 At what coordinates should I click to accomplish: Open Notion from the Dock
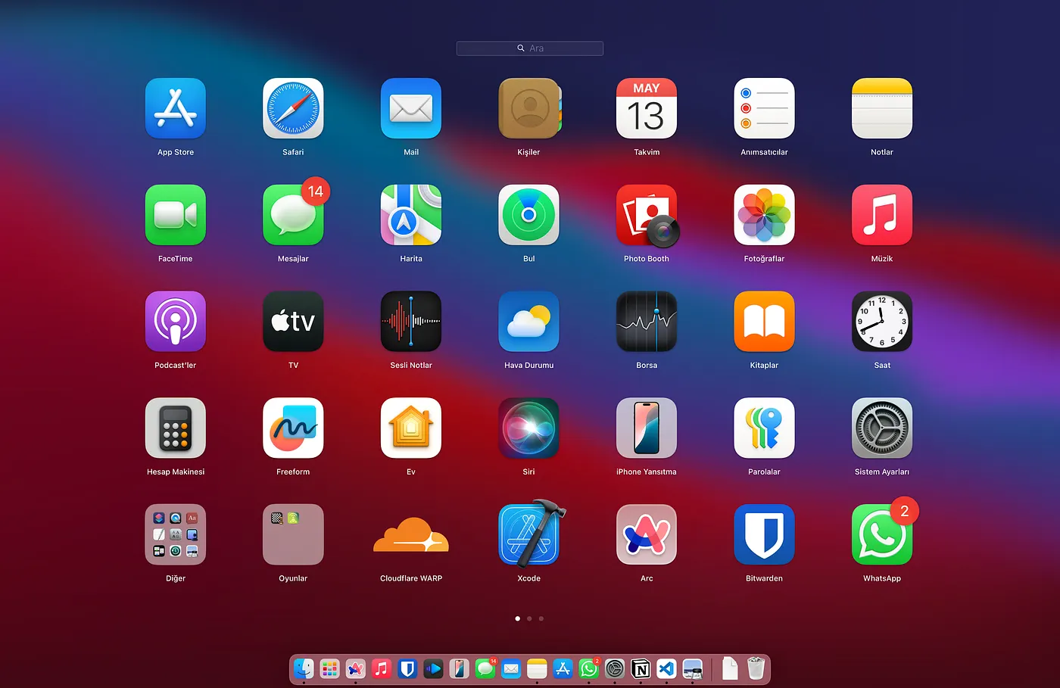click(x=641, y=668)
